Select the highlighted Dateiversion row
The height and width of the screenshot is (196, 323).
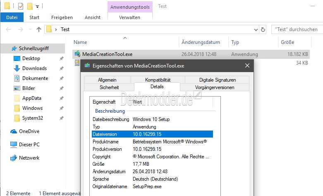152,134
